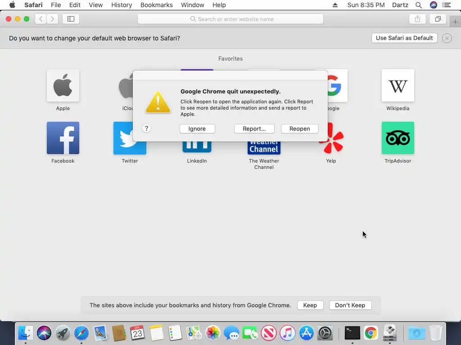461x345 pixels.
Task: Open Notification Center list icon
Action: 447,5
